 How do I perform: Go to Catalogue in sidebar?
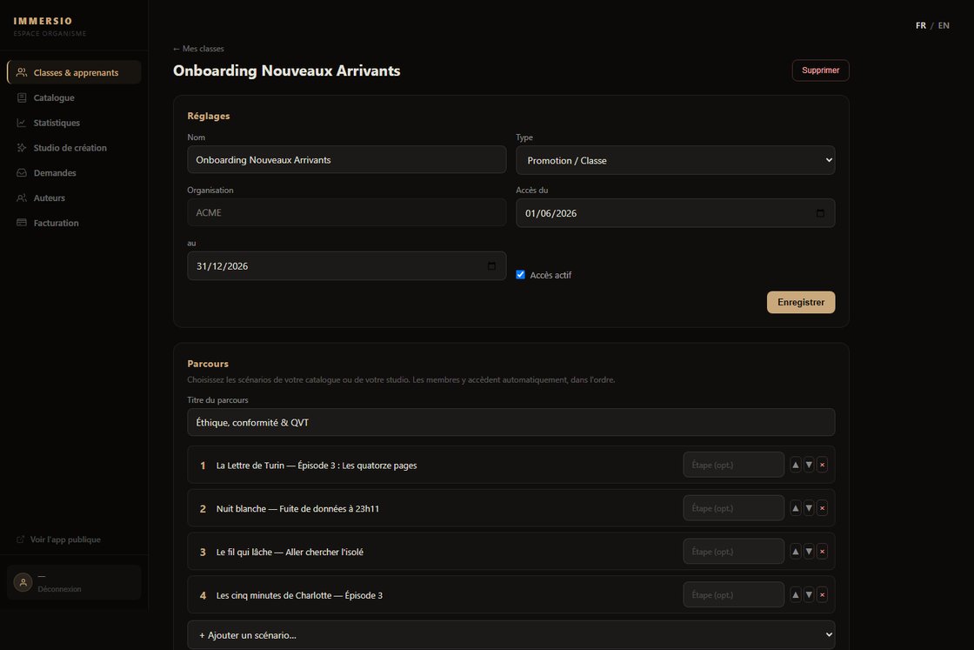click(75, 97)
